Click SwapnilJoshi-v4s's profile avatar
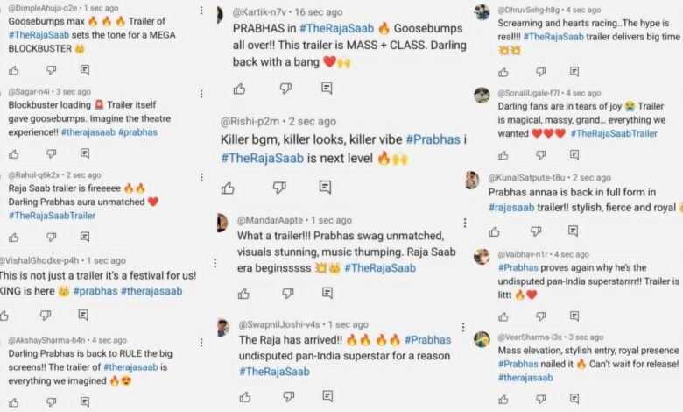This screenshot has height=412, width=683. tap(223, 326)
